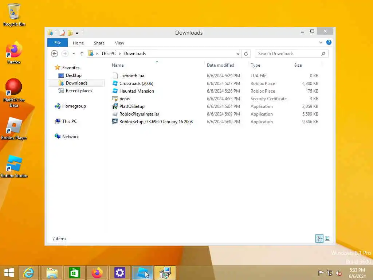
Task: Click the Properties quick access icon
Action: click(62, 32)
